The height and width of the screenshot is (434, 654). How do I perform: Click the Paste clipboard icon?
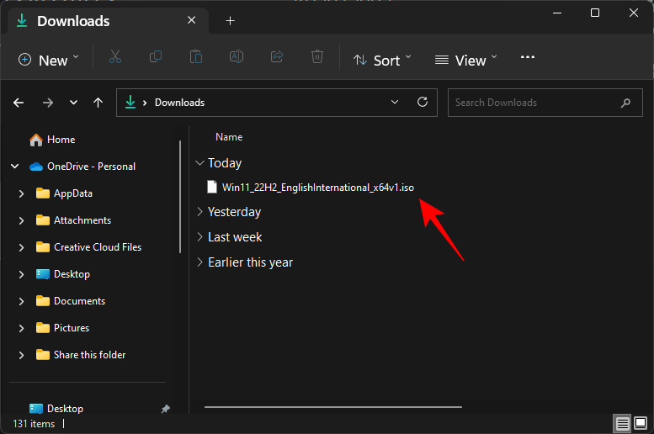[x=195, y=56]
